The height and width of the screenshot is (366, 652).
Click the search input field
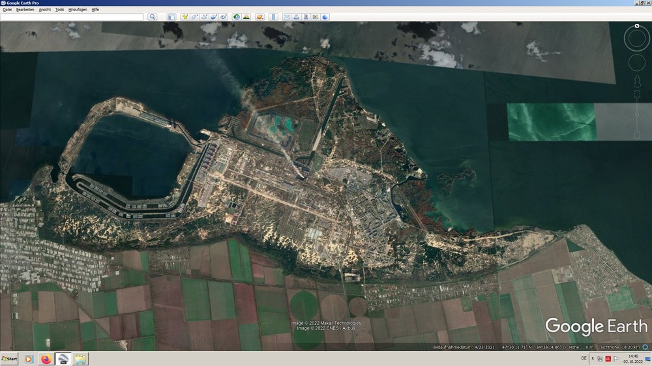coord(72,17)
